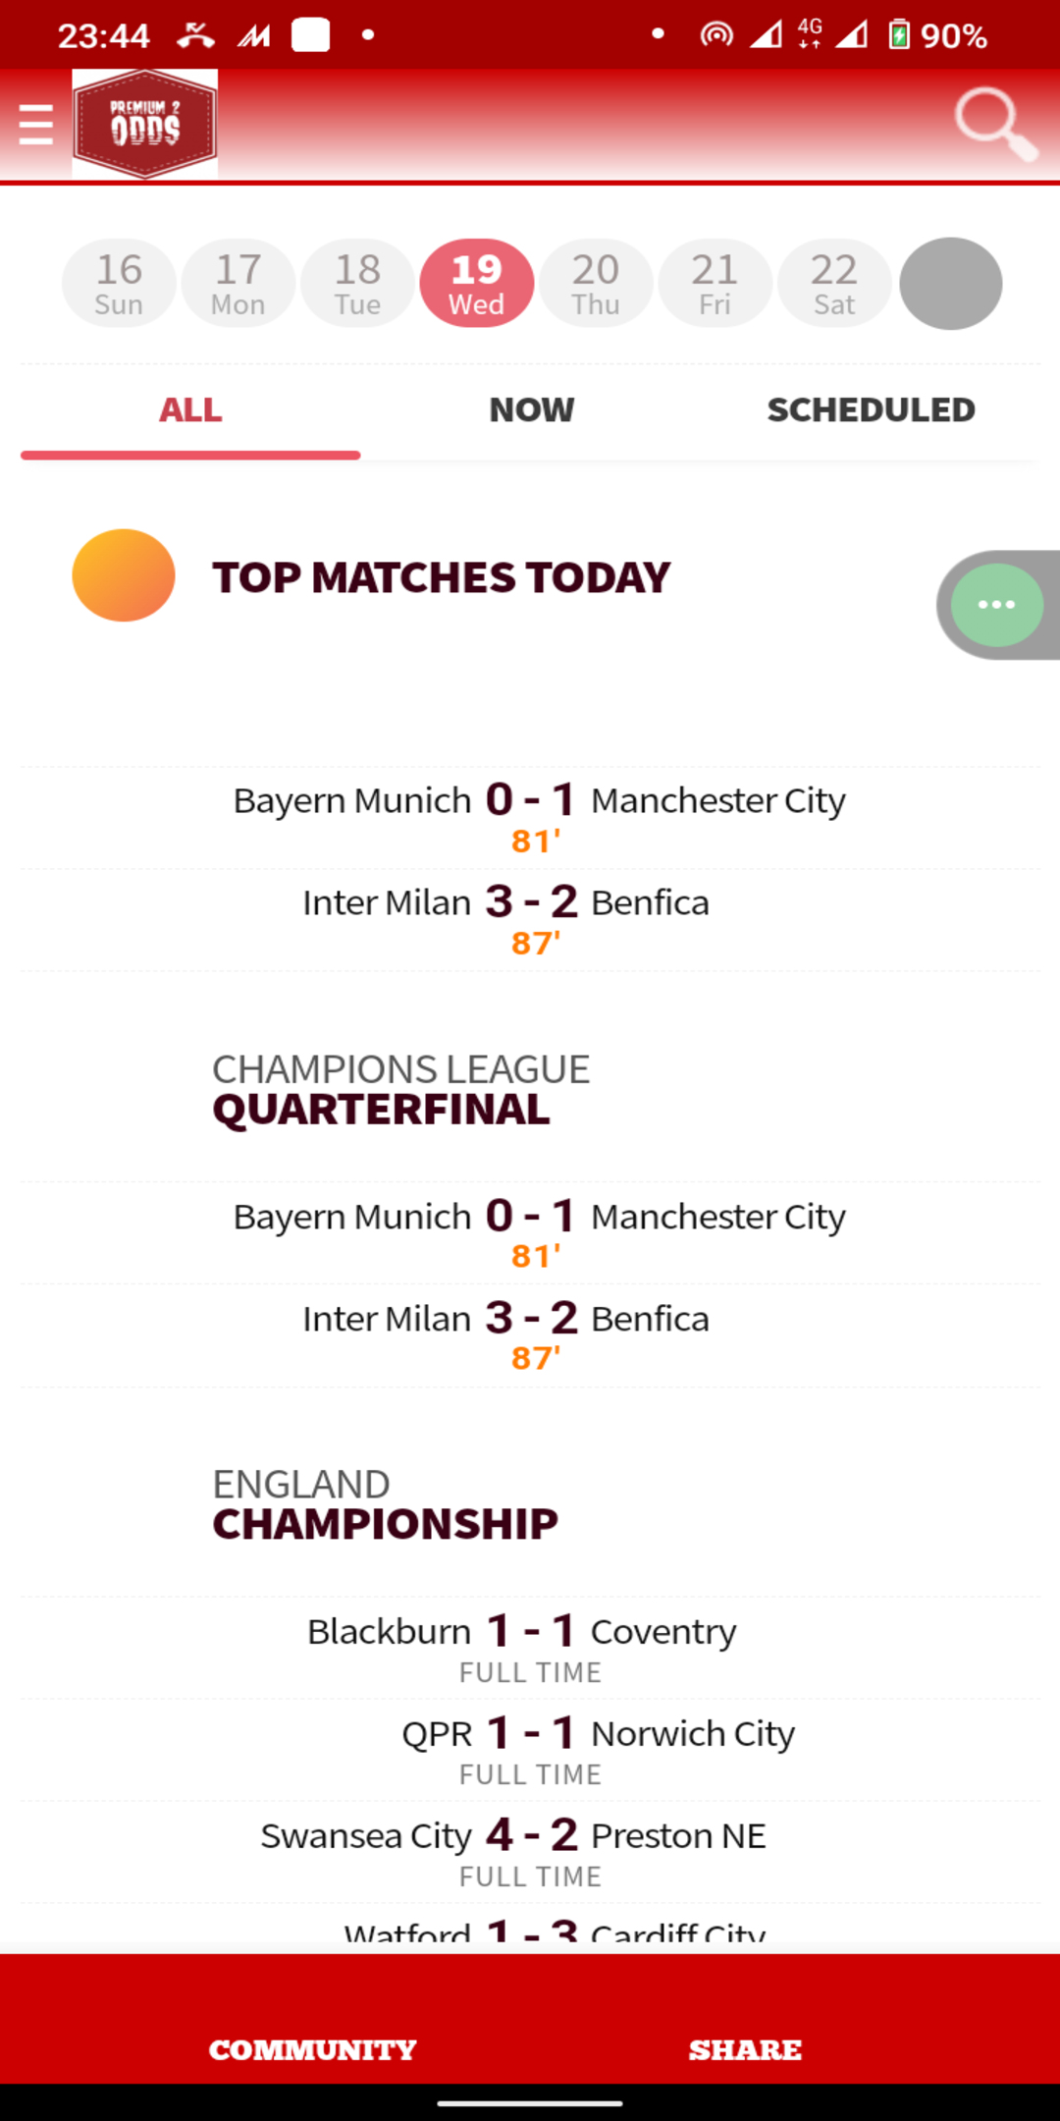Open Champions League Quarterfinal header

pos(401,1090)
